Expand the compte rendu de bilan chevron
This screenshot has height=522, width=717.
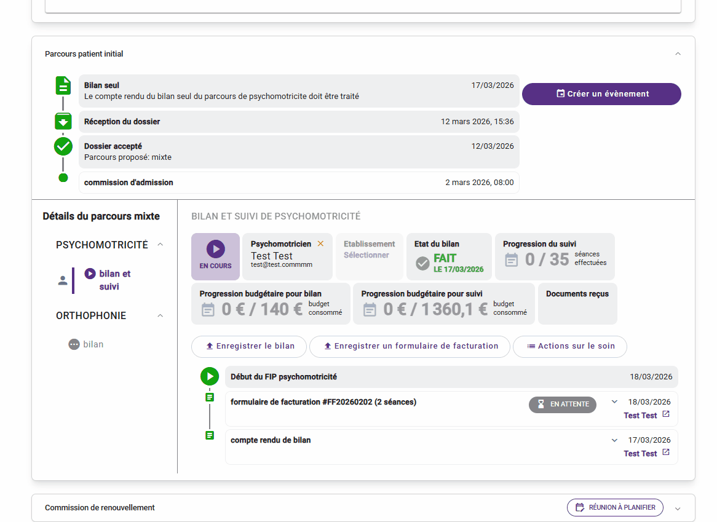[614, 440]
